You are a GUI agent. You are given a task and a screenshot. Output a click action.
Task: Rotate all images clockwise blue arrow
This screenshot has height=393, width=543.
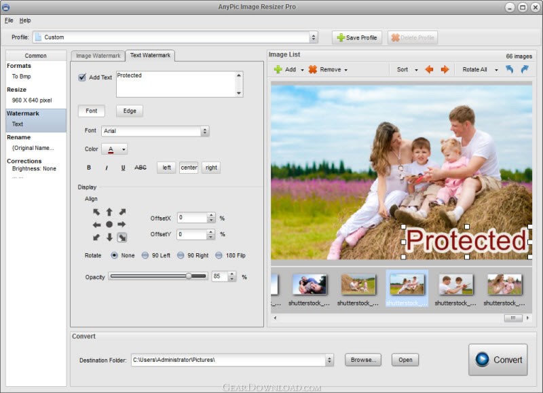pyautogui.click(x=525, y=69)
